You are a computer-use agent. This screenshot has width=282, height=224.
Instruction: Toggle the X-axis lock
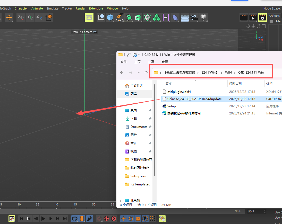pos(21,17)
